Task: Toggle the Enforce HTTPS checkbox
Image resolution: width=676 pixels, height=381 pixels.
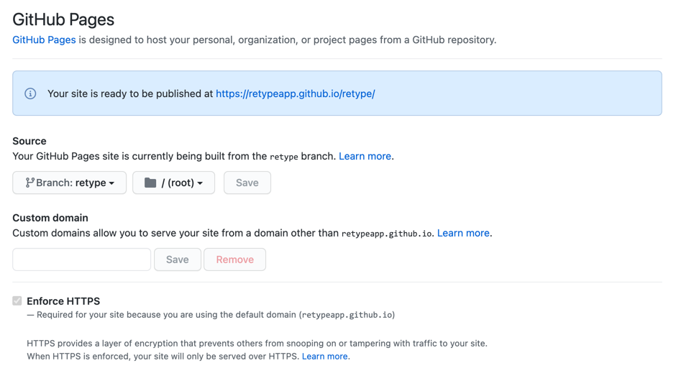Action: (x=17, y=301)
